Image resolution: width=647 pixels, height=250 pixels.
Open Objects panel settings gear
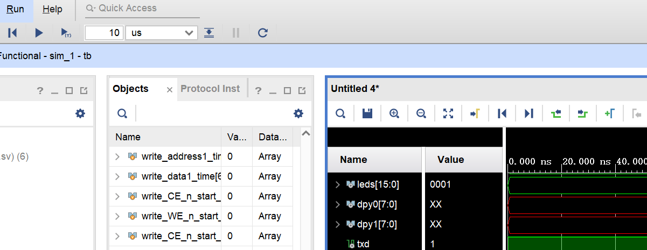(298, 113)
